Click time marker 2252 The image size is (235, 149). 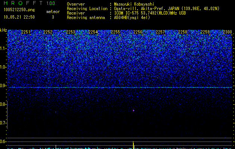[48, 32]
